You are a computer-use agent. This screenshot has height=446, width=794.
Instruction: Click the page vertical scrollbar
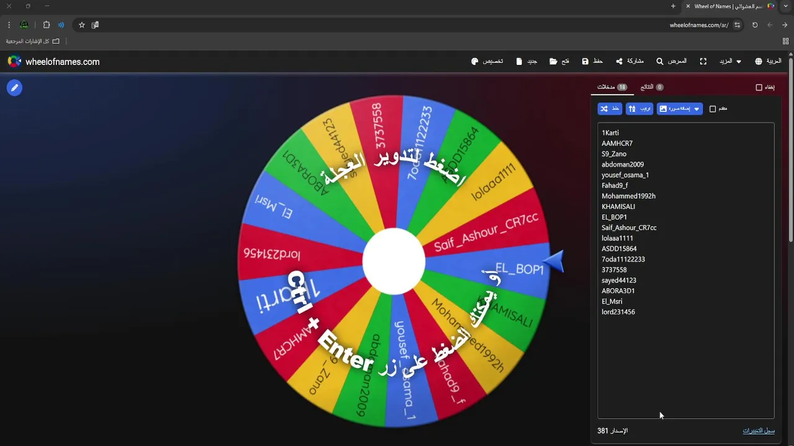791,149
